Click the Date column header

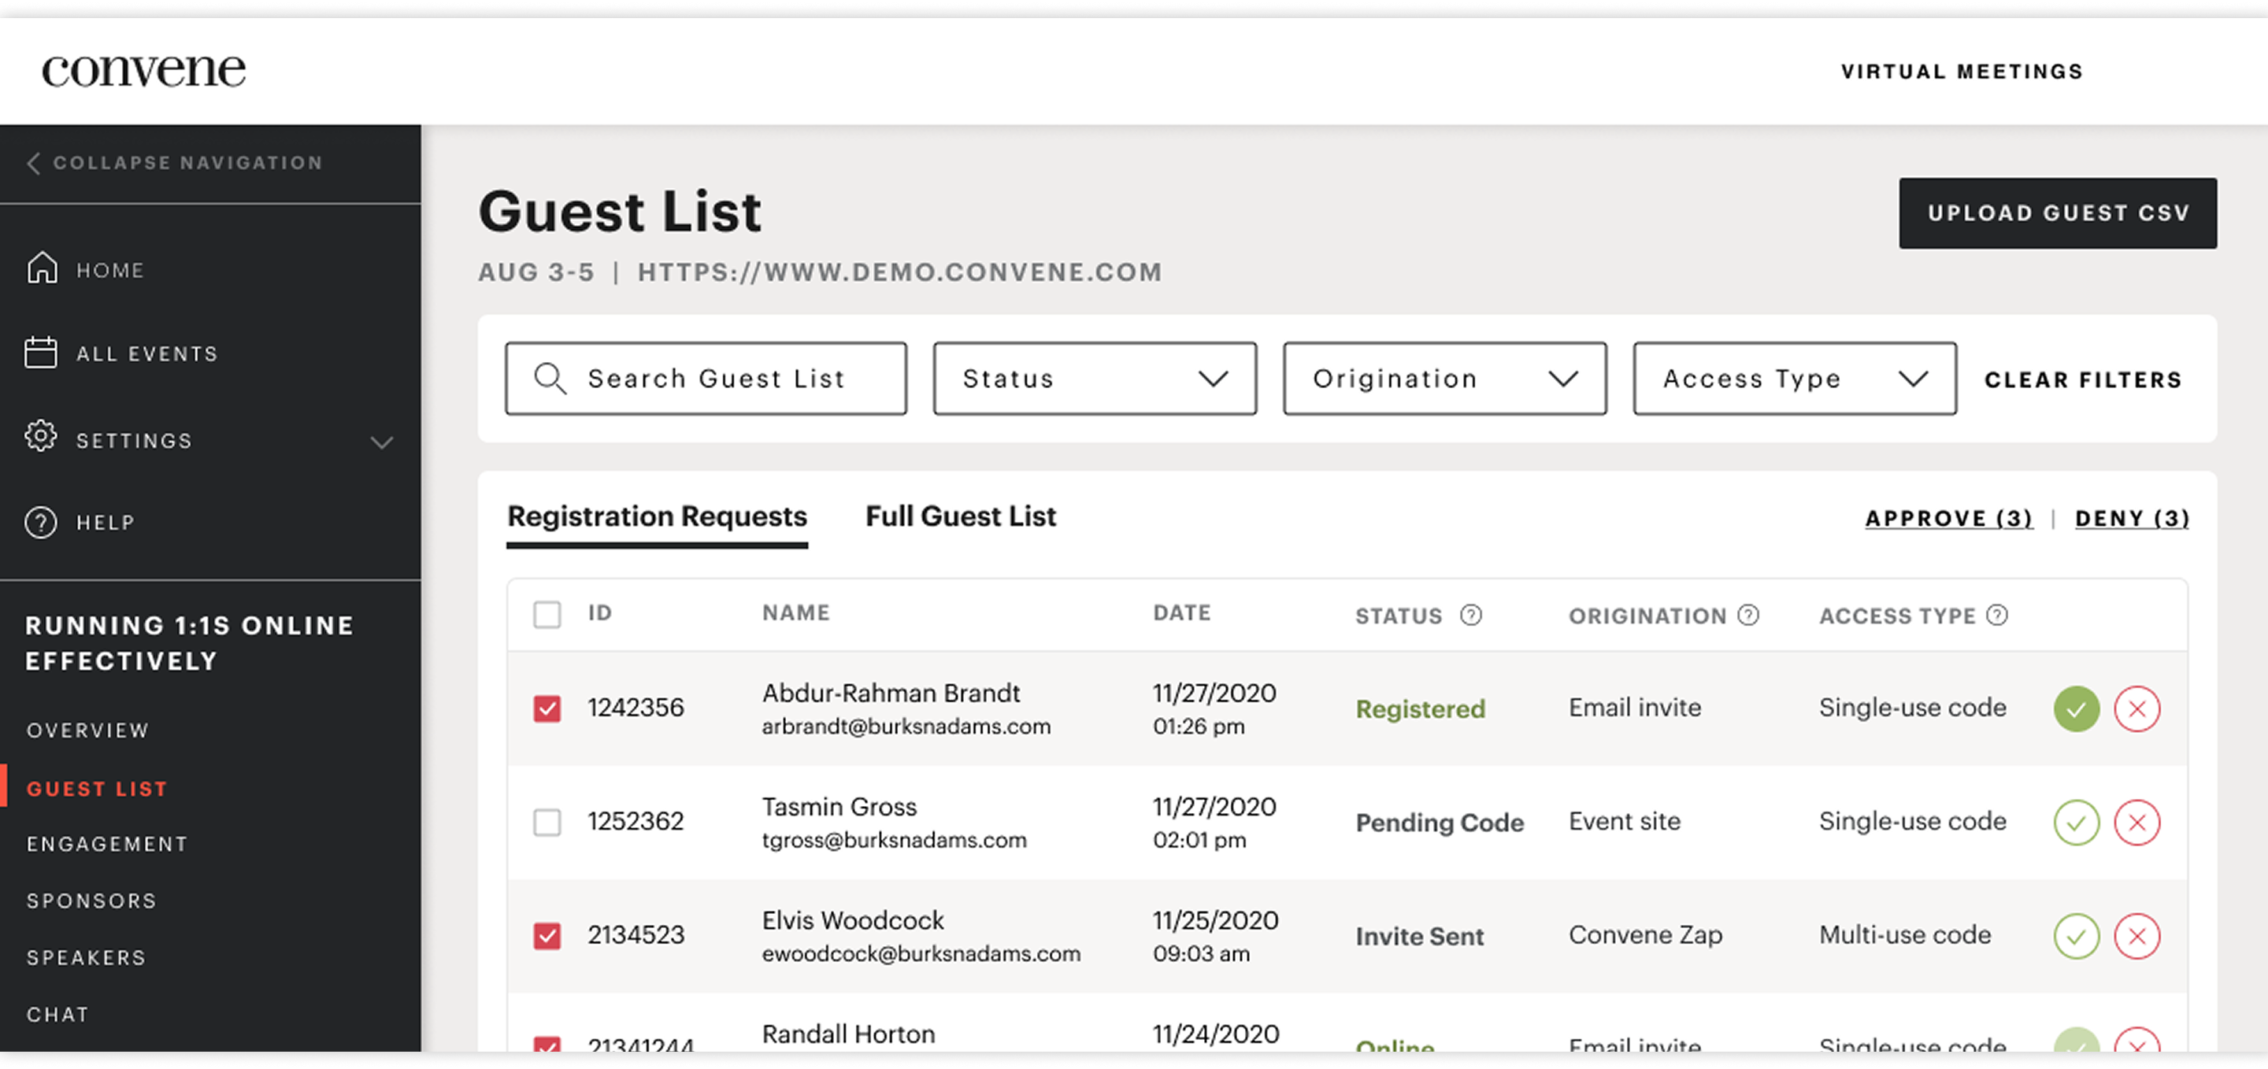[1181, 613]
